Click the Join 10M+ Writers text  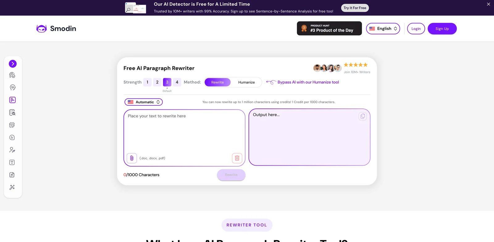357,72
